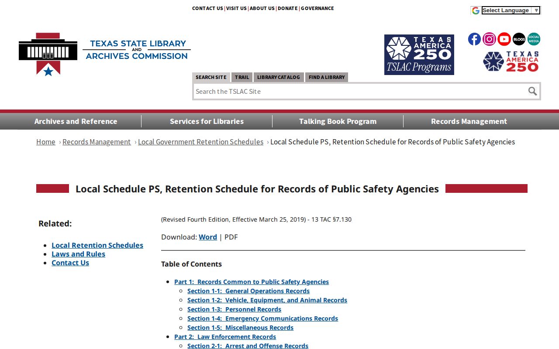559x349 pixels.
Task: Click the search magnifier icon
Action: 532,91
